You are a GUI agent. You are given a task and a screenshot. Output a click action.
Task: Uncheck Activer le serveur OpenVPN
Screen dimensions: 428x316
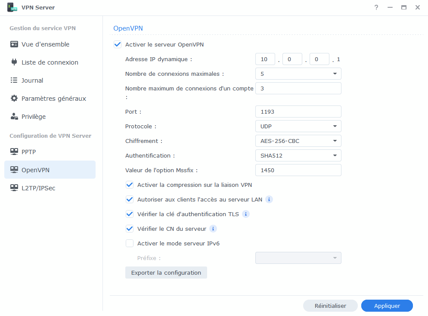click(118, 44)
